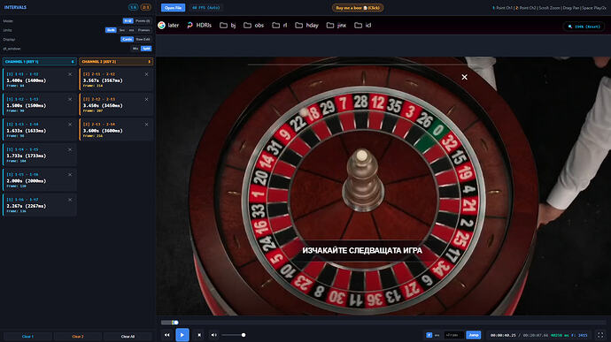Image resolution: width=611 pixels, height=342 pixels.
Task: Open the 'rl' bookmark folder
Action: click(x=280, y=25)
